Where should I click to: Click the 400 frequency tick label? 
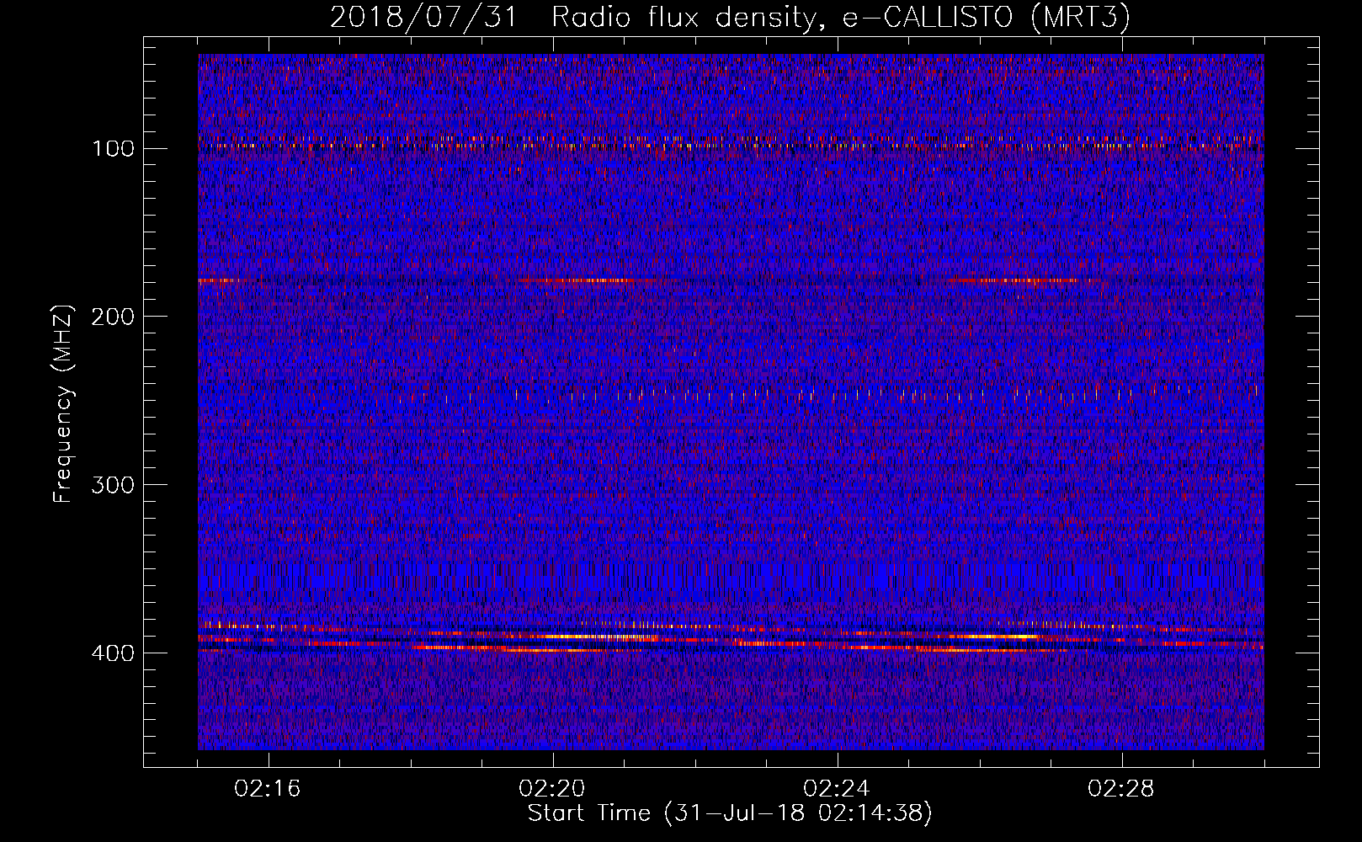[113, 654]
